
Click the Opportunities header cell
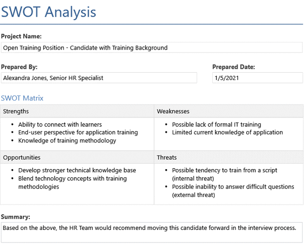point(77,158)
